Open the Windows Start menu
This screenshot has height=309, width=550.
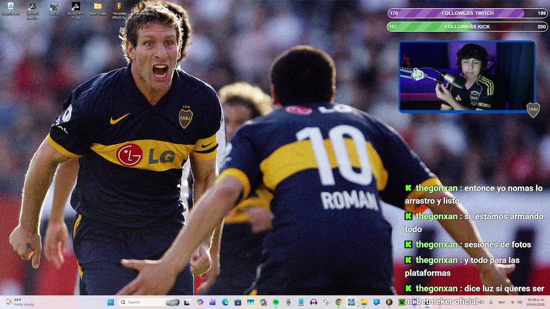point(110,302)
